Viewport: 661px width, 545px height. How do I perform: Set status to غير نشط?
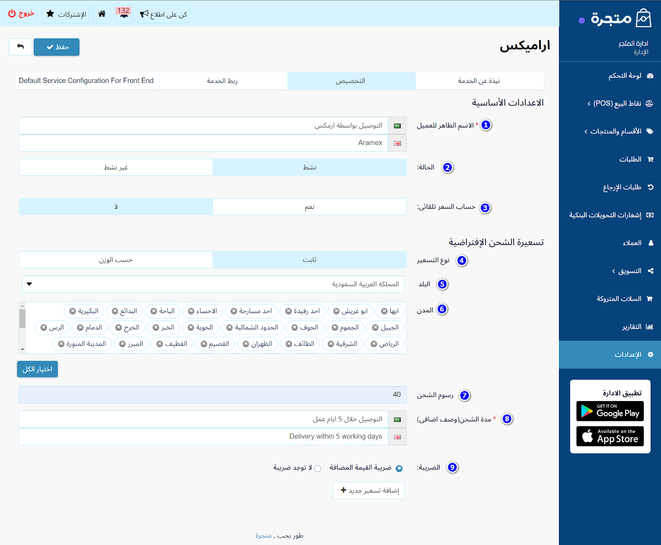point(116,167)
